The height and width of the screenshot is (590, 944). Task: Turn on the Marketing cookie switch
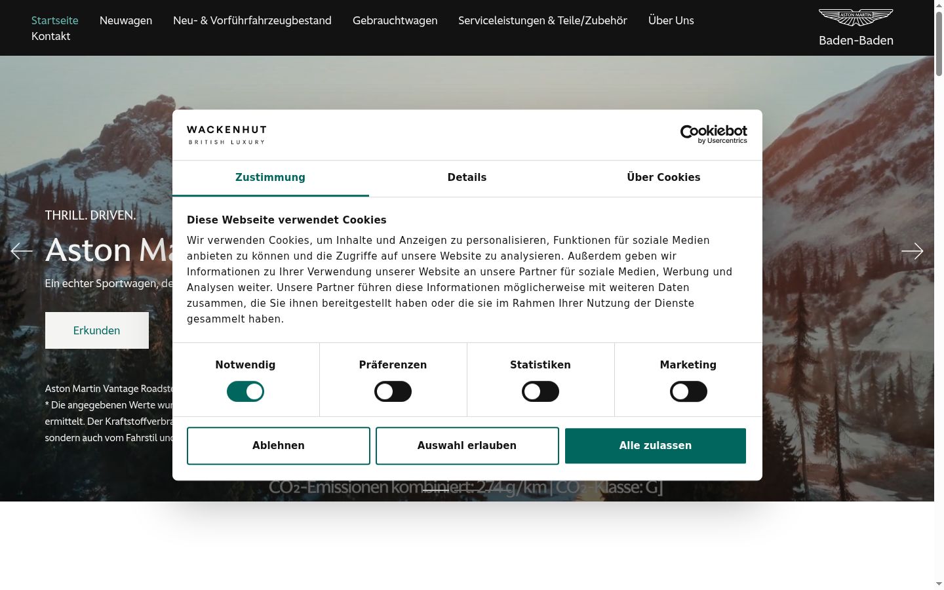pos(688,391)
